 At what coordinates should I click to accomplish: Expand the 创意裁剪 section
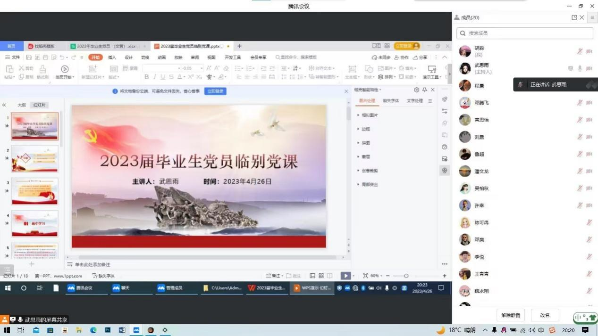click(369, 171)
